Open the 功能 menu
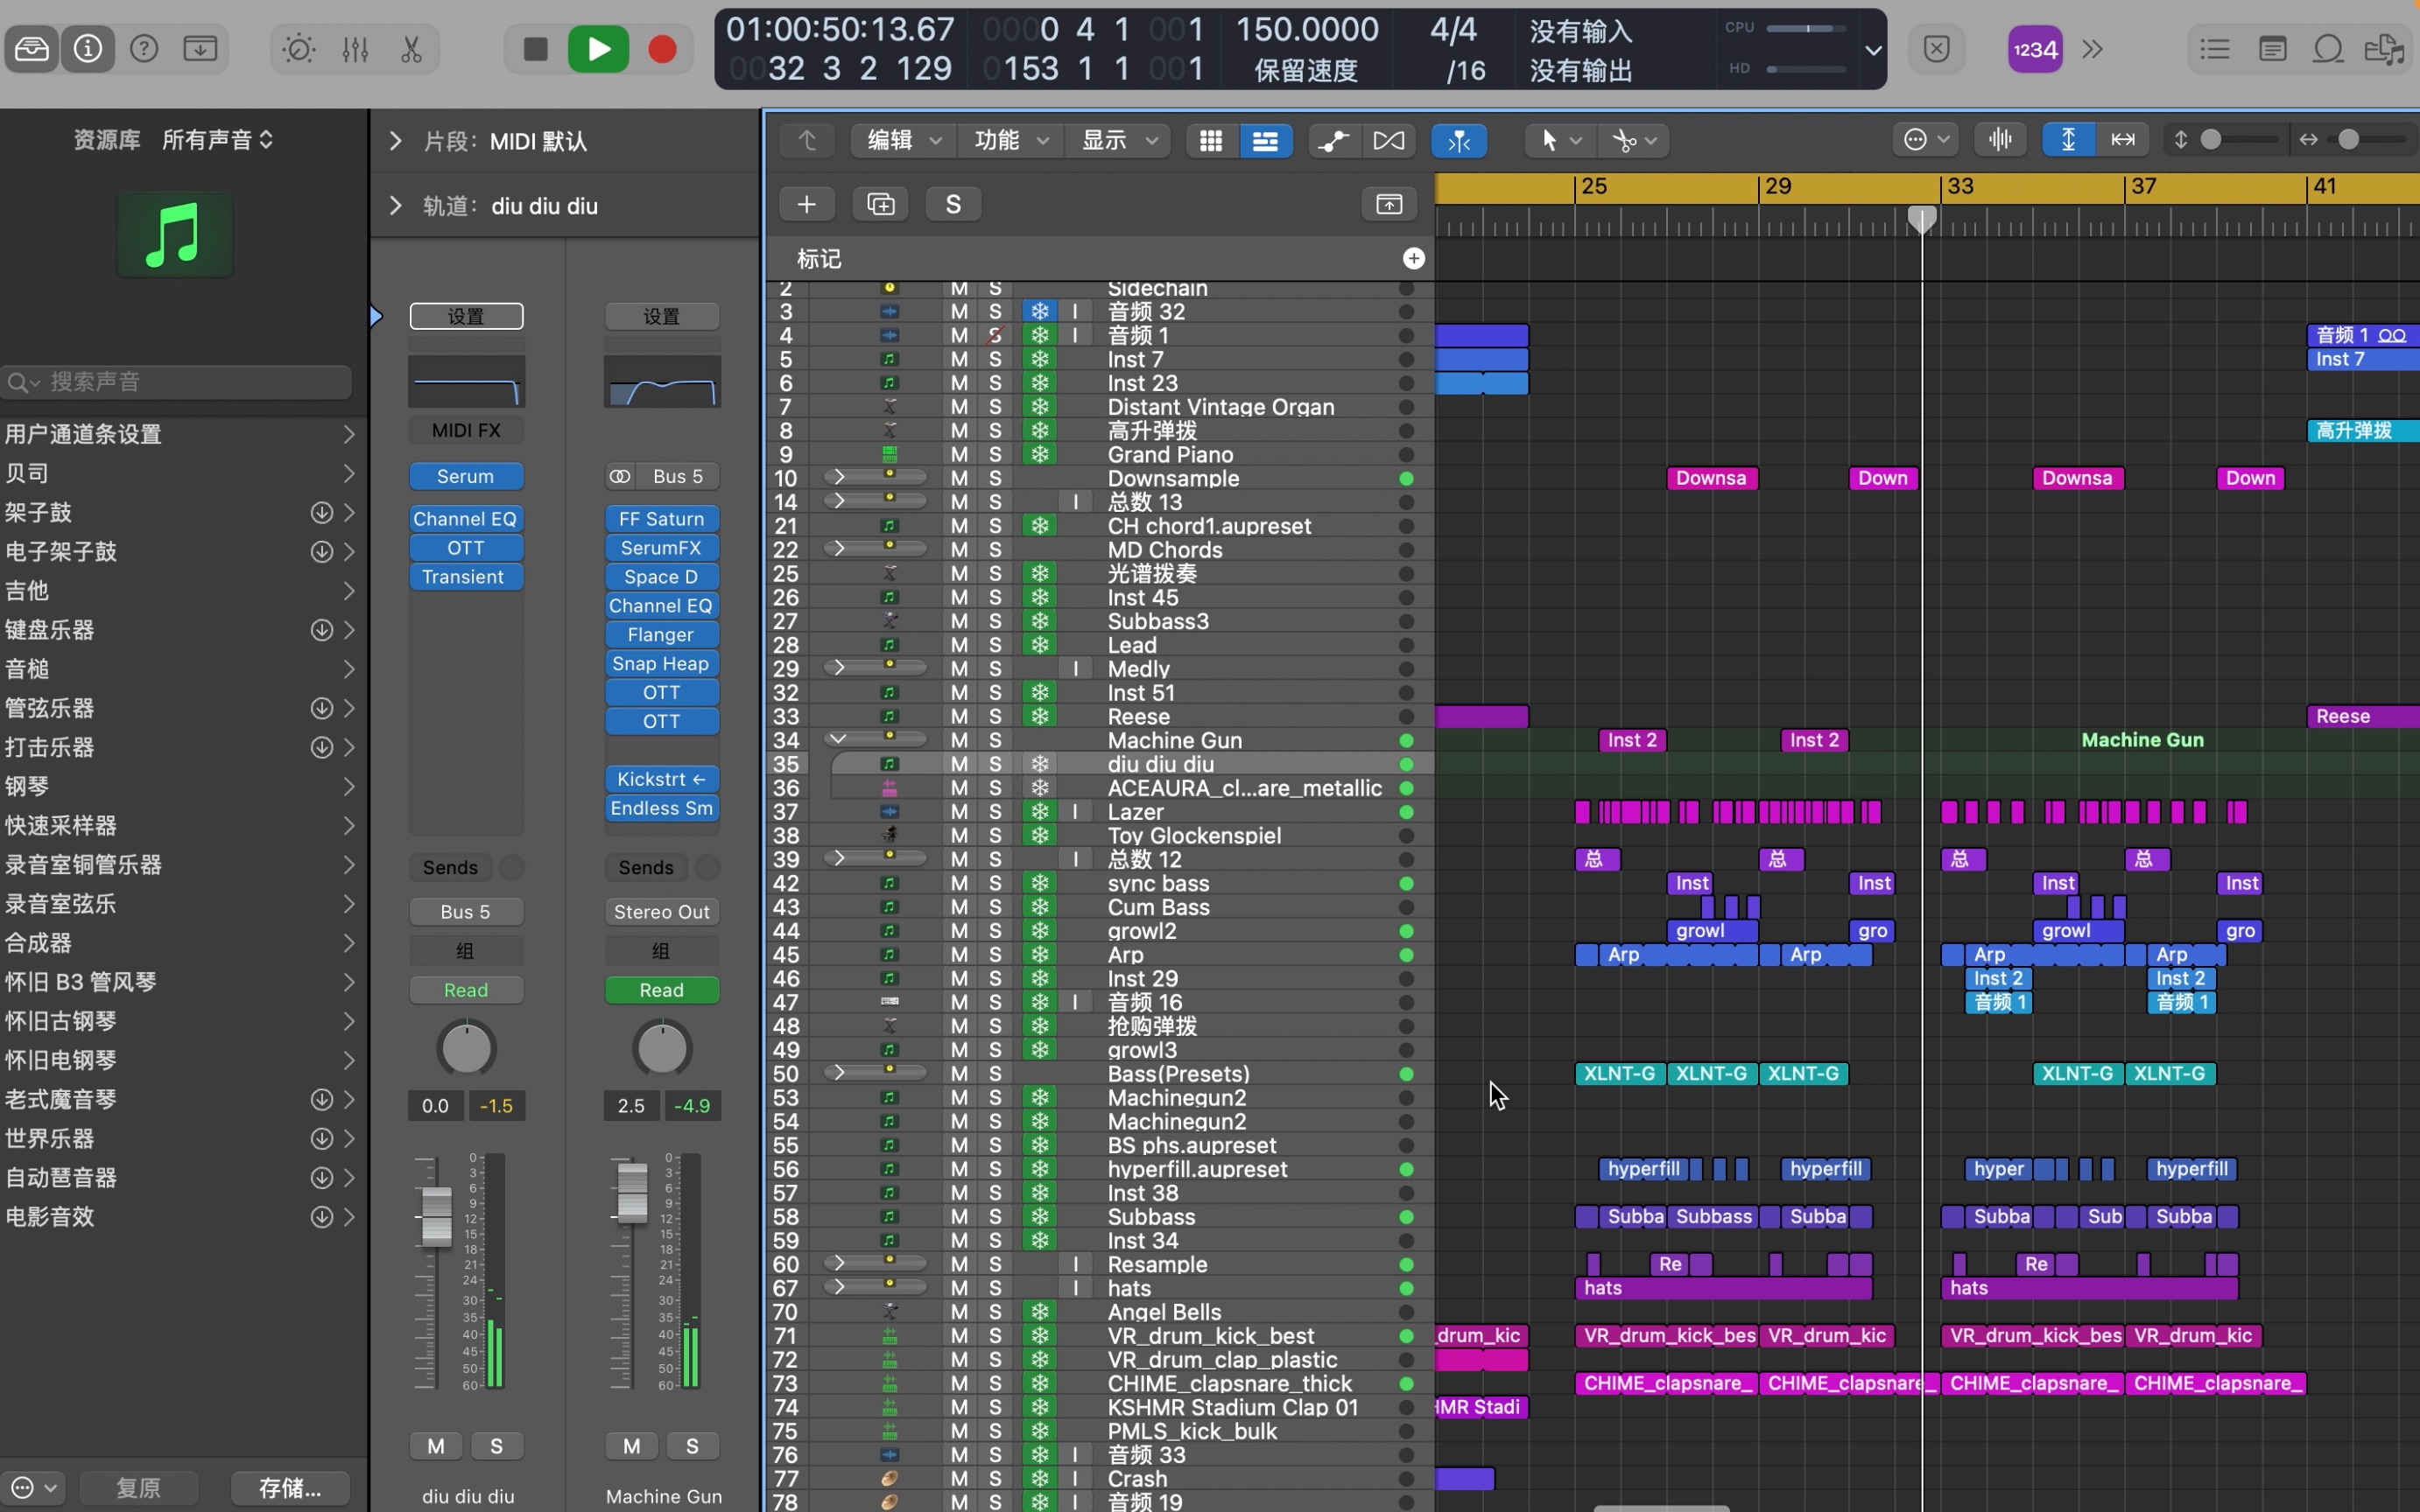This screenshot has width=2420, height=1512. (1011, 141)
